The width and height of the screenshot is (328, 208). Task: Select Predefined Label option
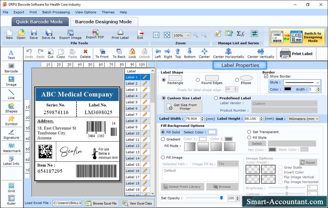pos(216,98)
